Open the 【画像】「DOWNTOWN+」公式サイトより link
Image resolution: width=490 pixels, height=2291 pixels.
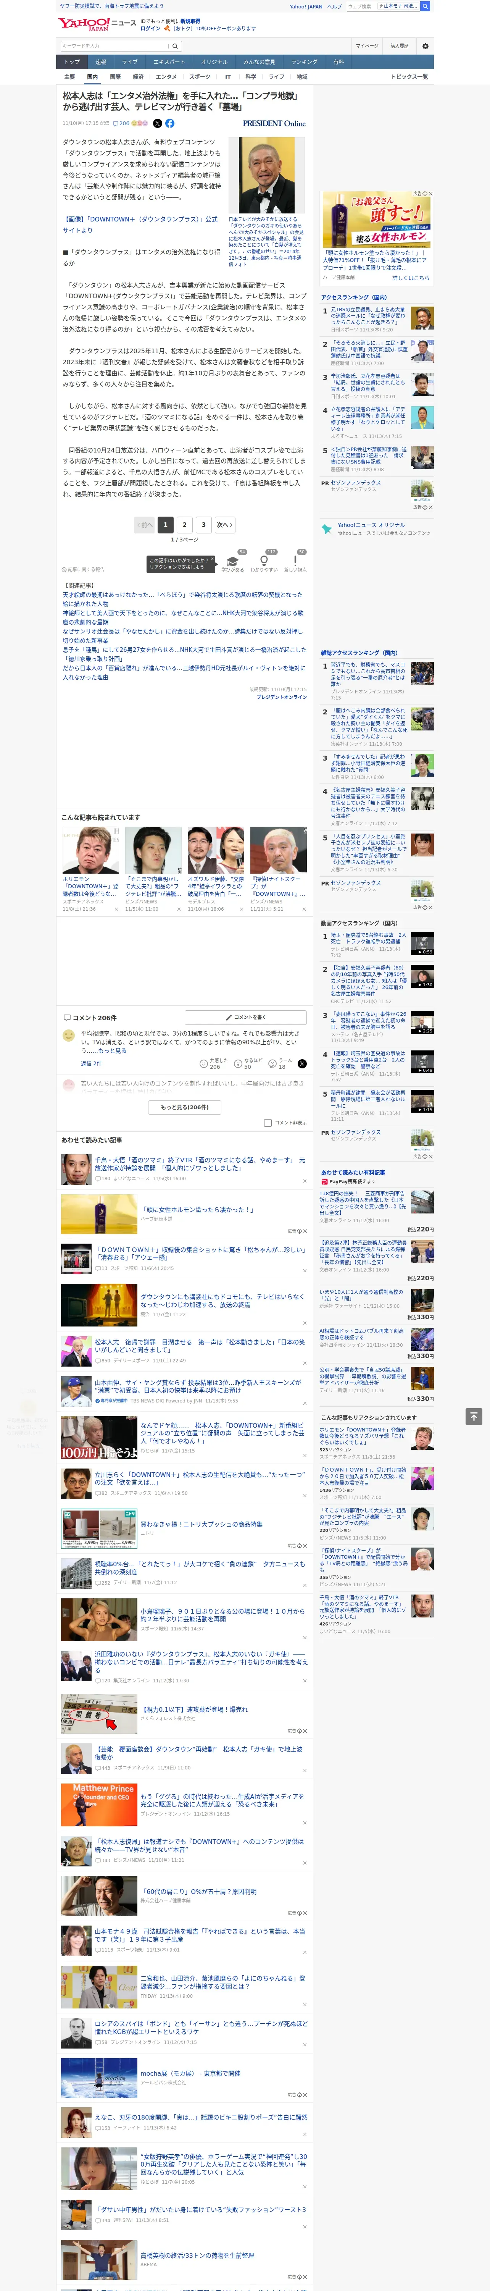tap(140, 224)
